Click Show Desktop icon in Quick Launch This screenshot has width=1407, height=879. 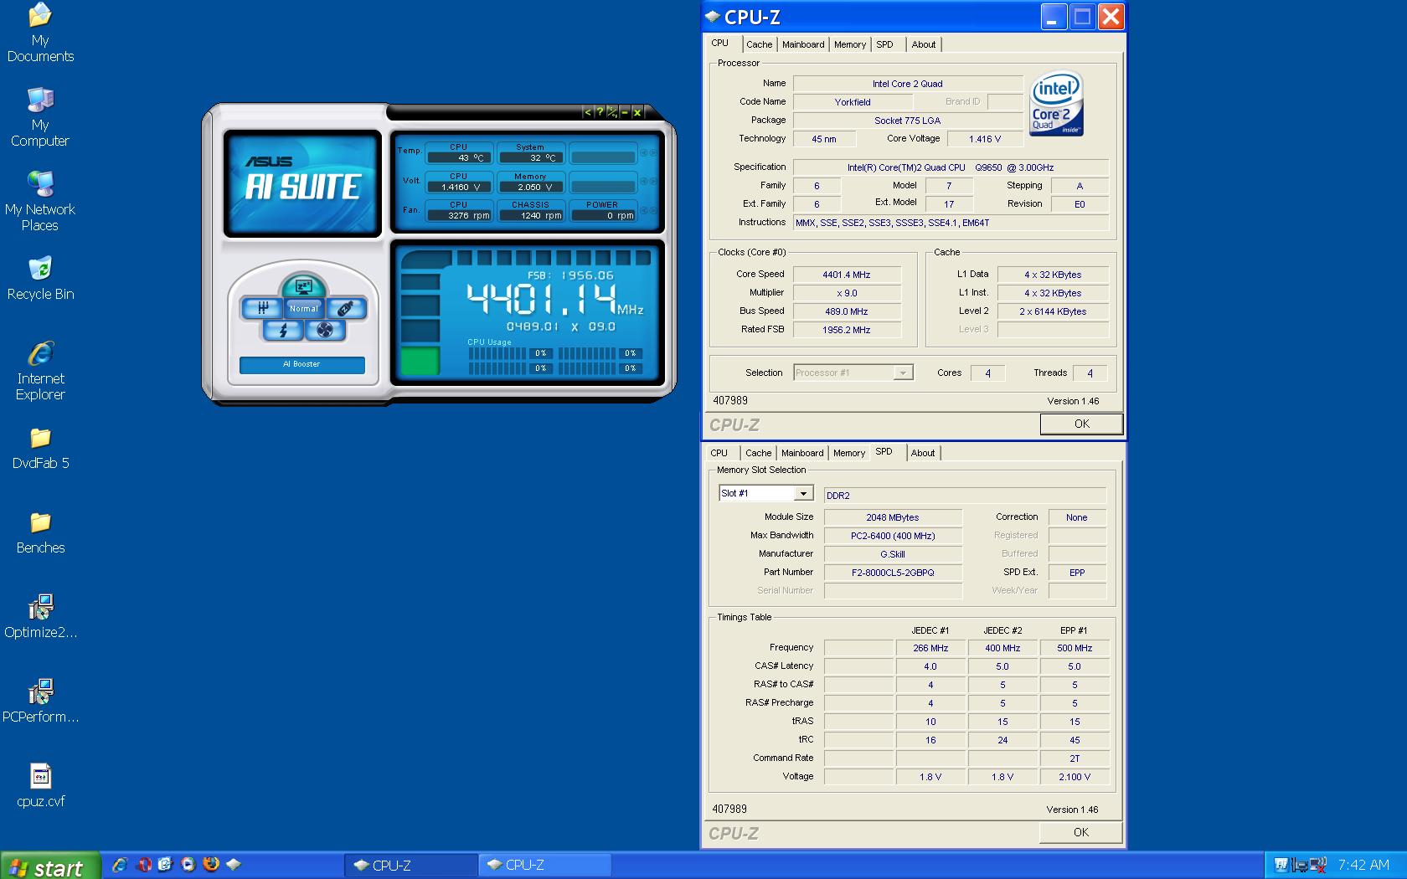point(165,866)
